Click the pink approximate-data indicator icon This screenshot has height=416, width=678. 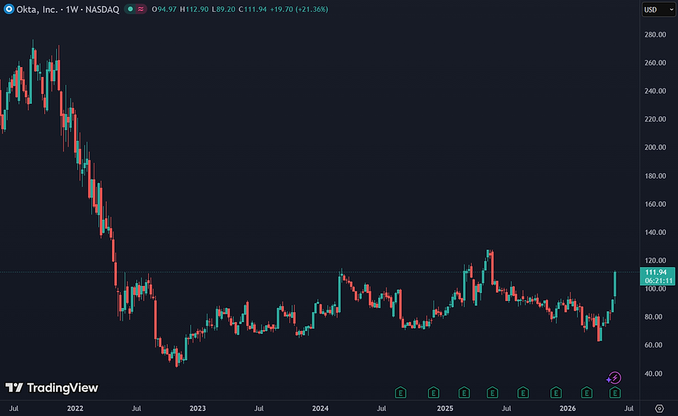coord(141,9)
